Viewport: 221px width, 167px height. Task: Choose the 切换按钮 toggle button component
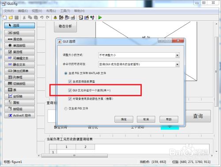tap(19, 84)
